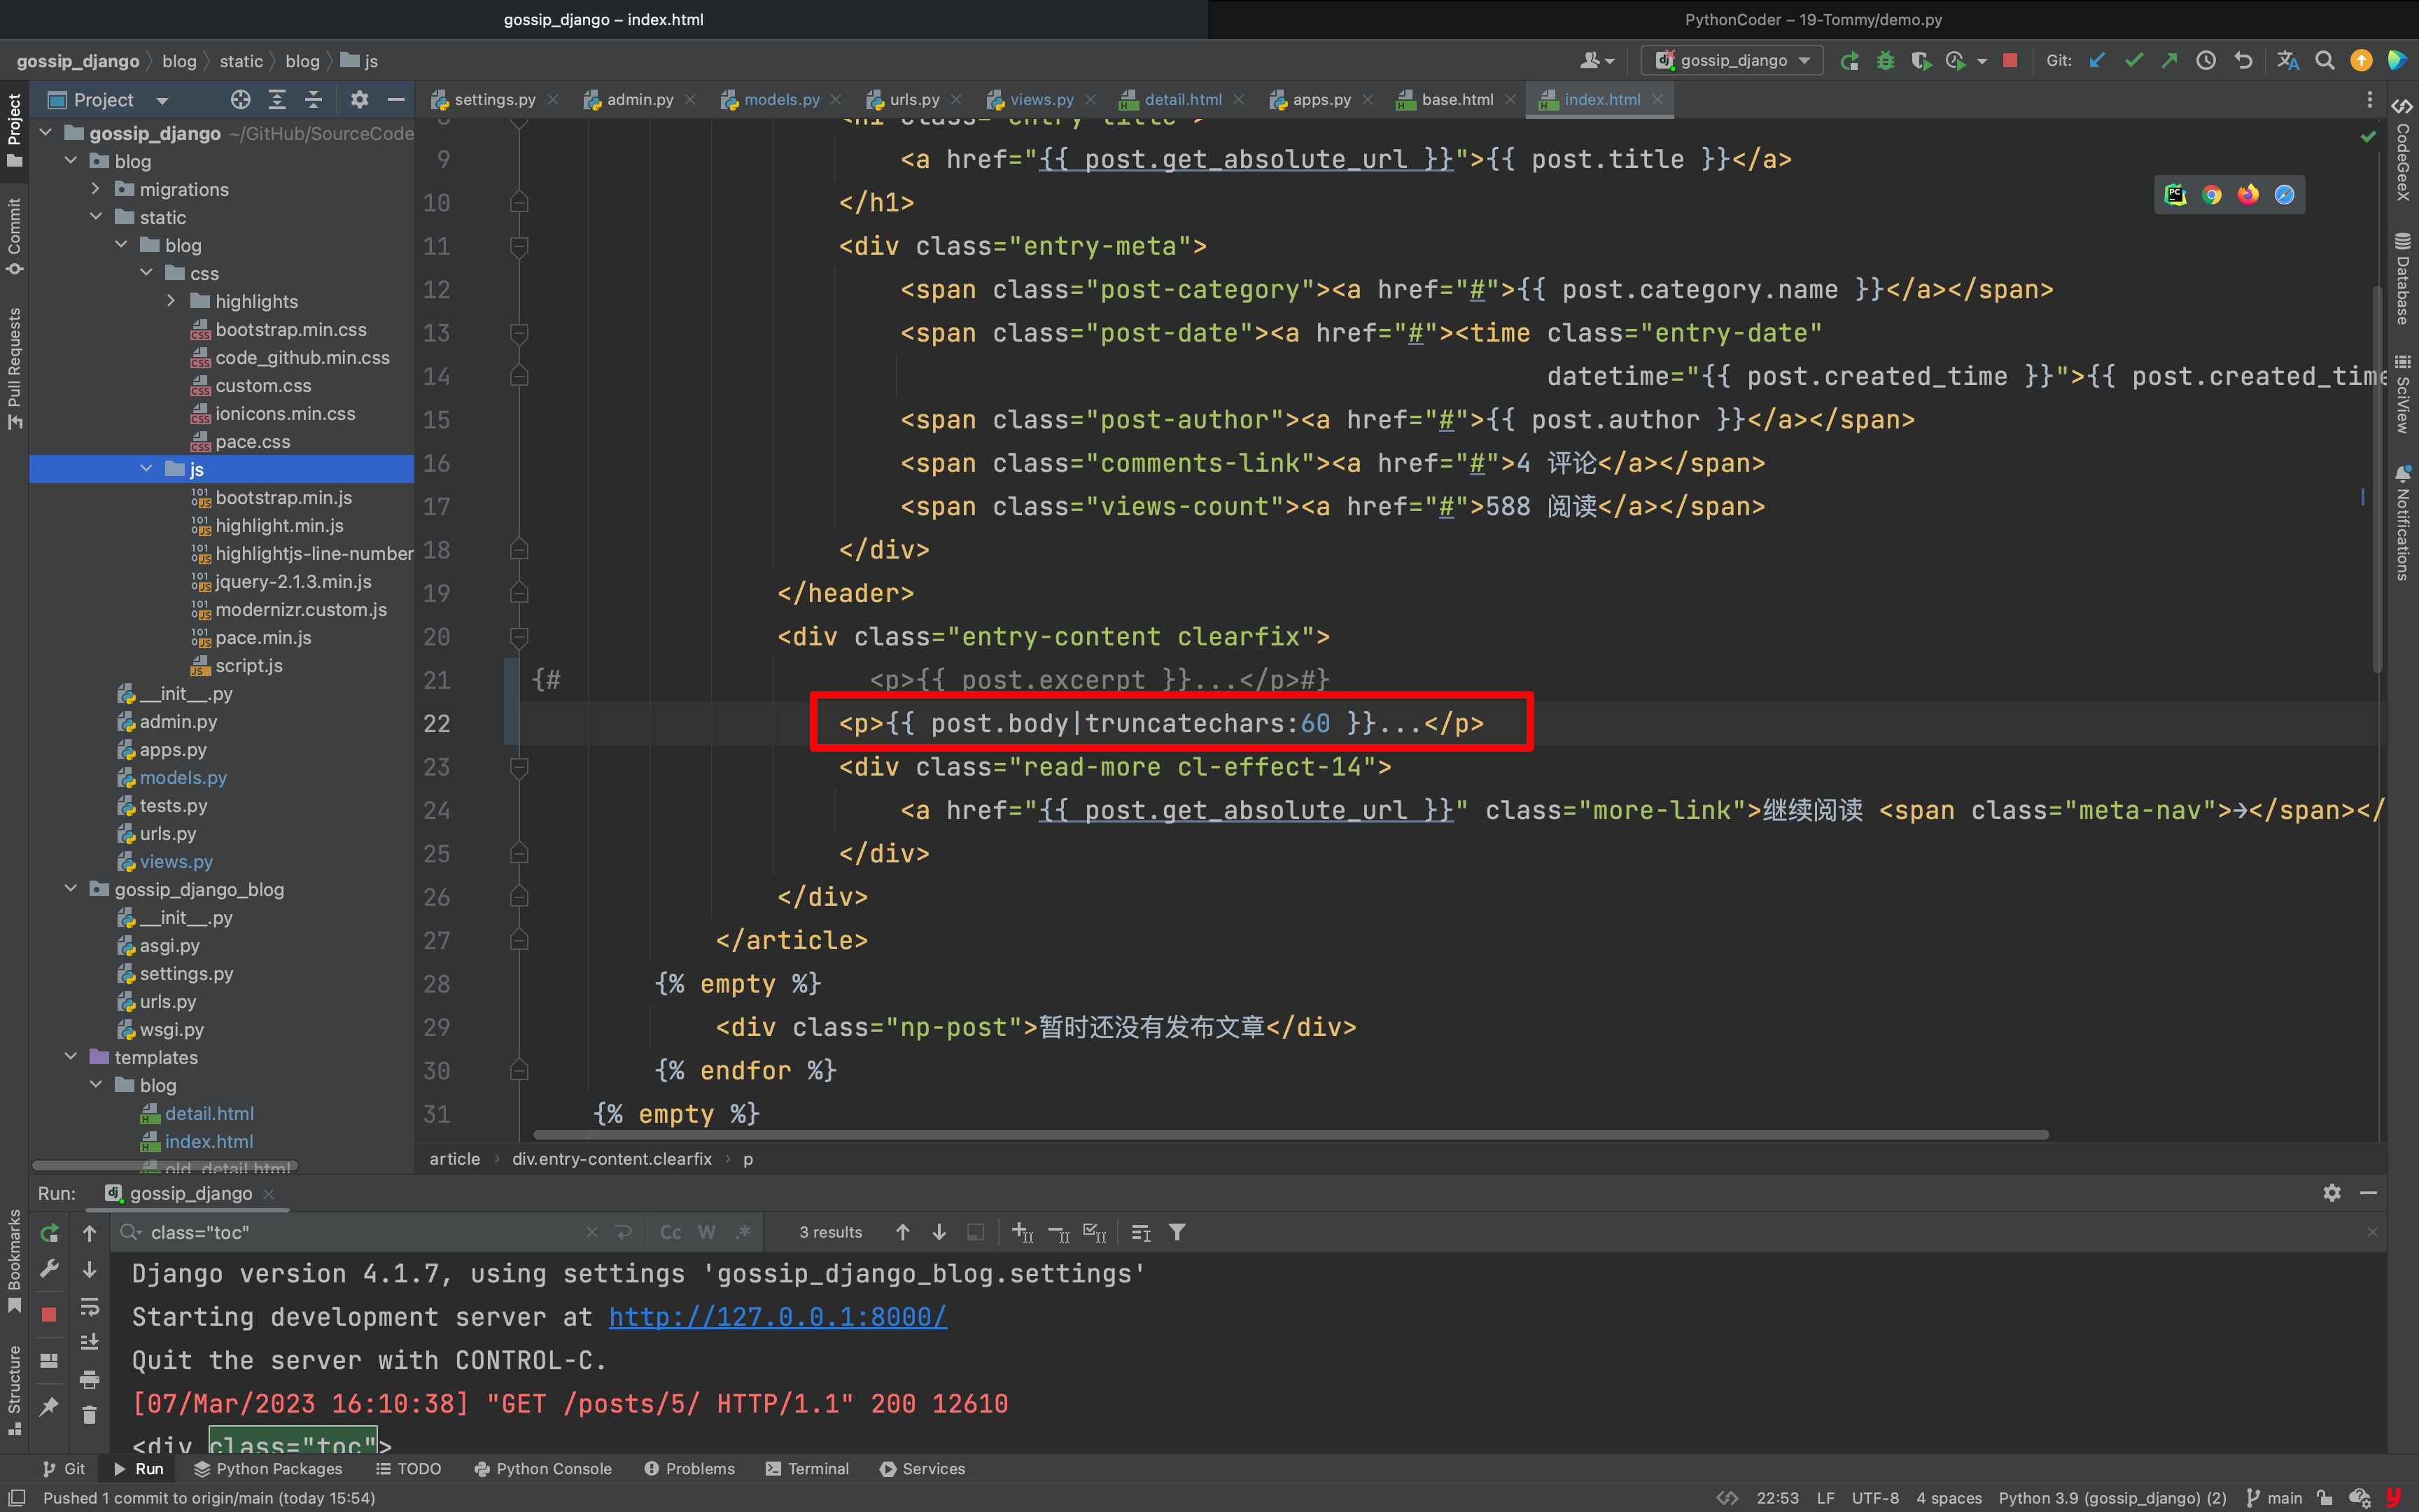2419x1512 pixels.
Task: Click the color-marked stripe on editor scrollbar
Action: click(2363, 496)
